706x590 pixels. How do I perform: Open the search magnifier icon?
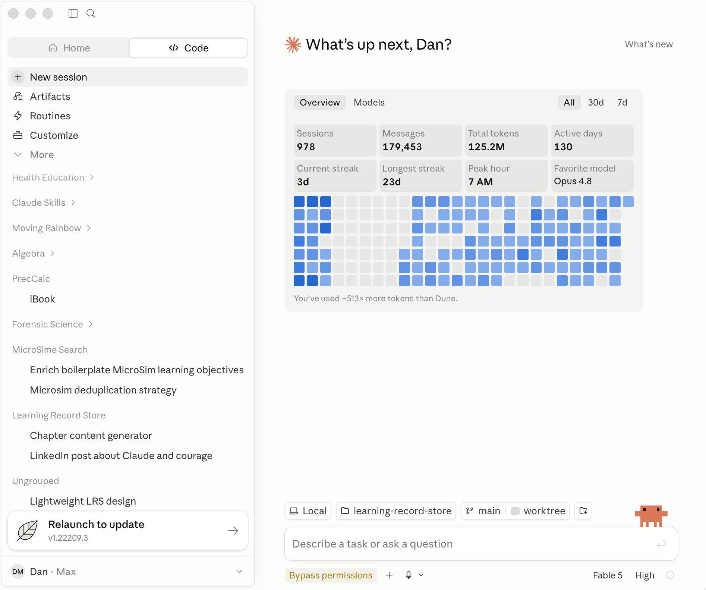coord(91,14)
